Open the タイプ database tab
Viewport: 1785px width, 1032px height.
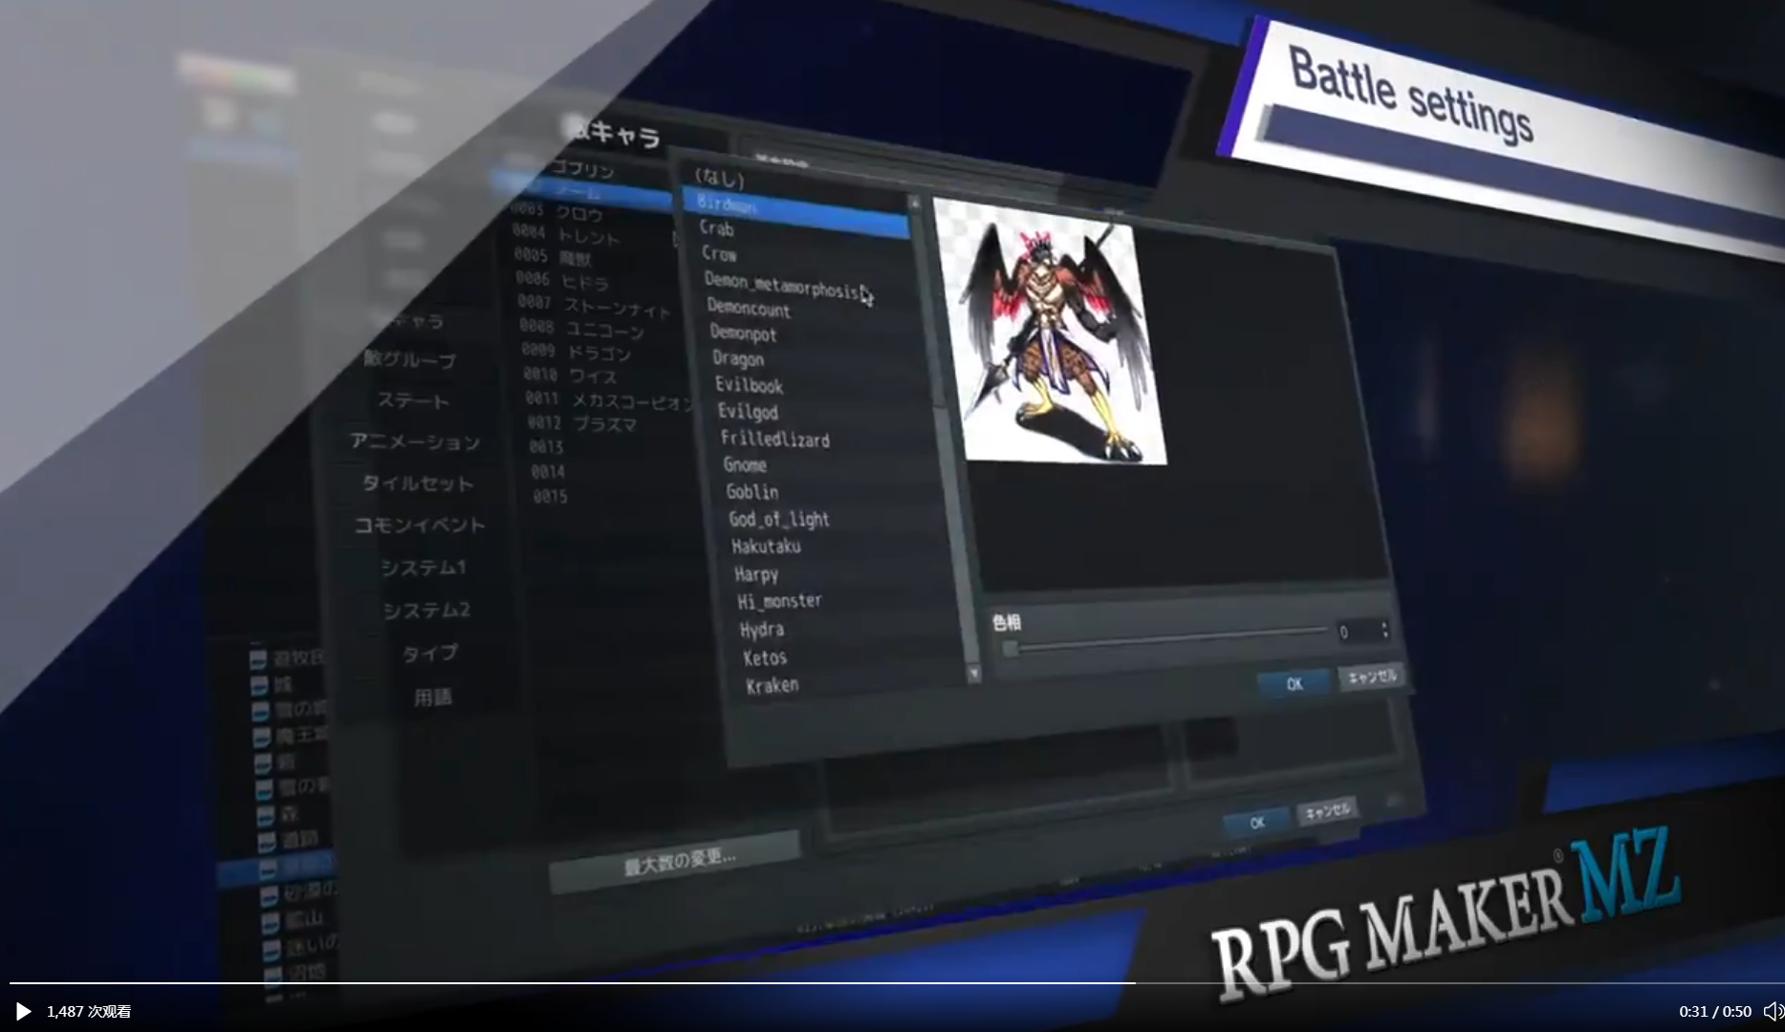point(430,654)
